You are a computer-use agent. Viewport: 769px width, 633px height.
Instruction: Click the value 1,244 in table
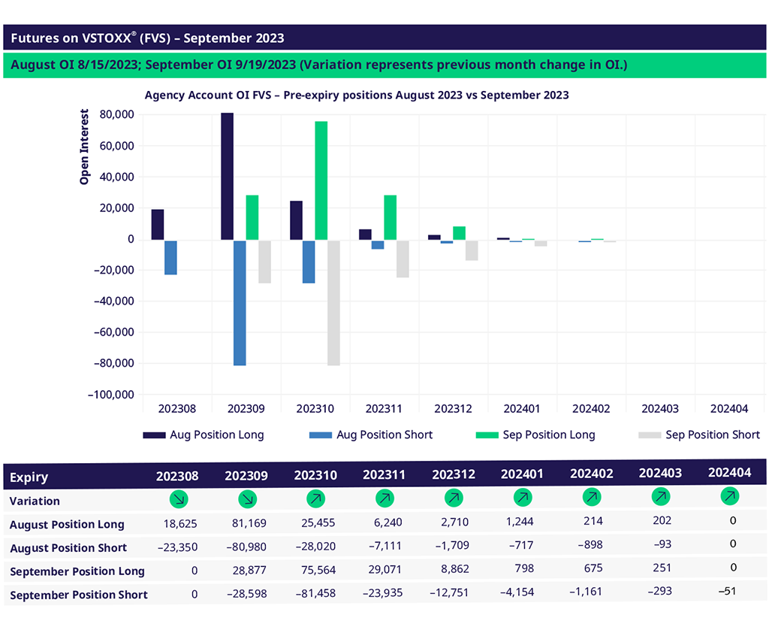[520, 522]
